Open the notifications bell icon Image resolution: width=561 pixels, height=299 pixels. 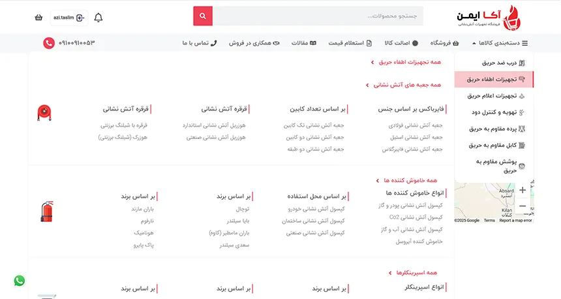tap(99, 18)
